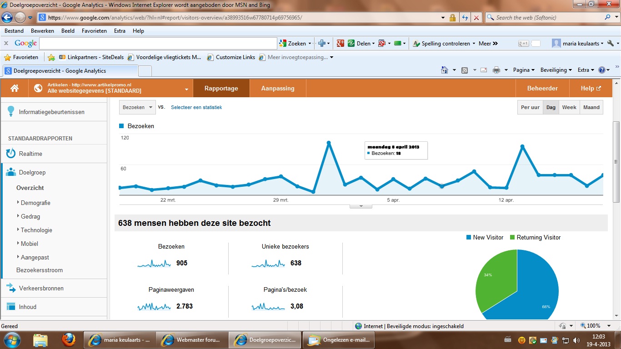Click the page vertical scrollbar

click(x=616, y=162)
